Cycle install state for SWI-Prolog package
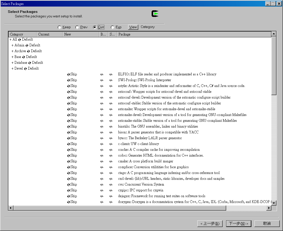Image resolution: width=283 pixels, height=231 pixels. pyautogui.click(x=68, y=80)
